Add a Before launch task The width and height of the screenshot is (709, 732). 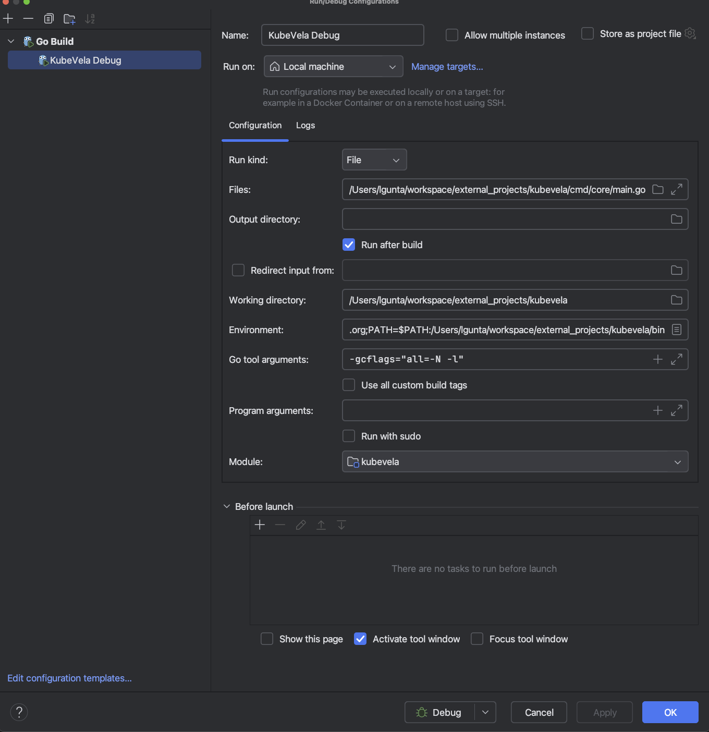point(260,525)
